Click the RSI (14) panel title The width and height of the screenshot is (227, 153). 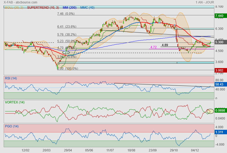click(11, 78)
